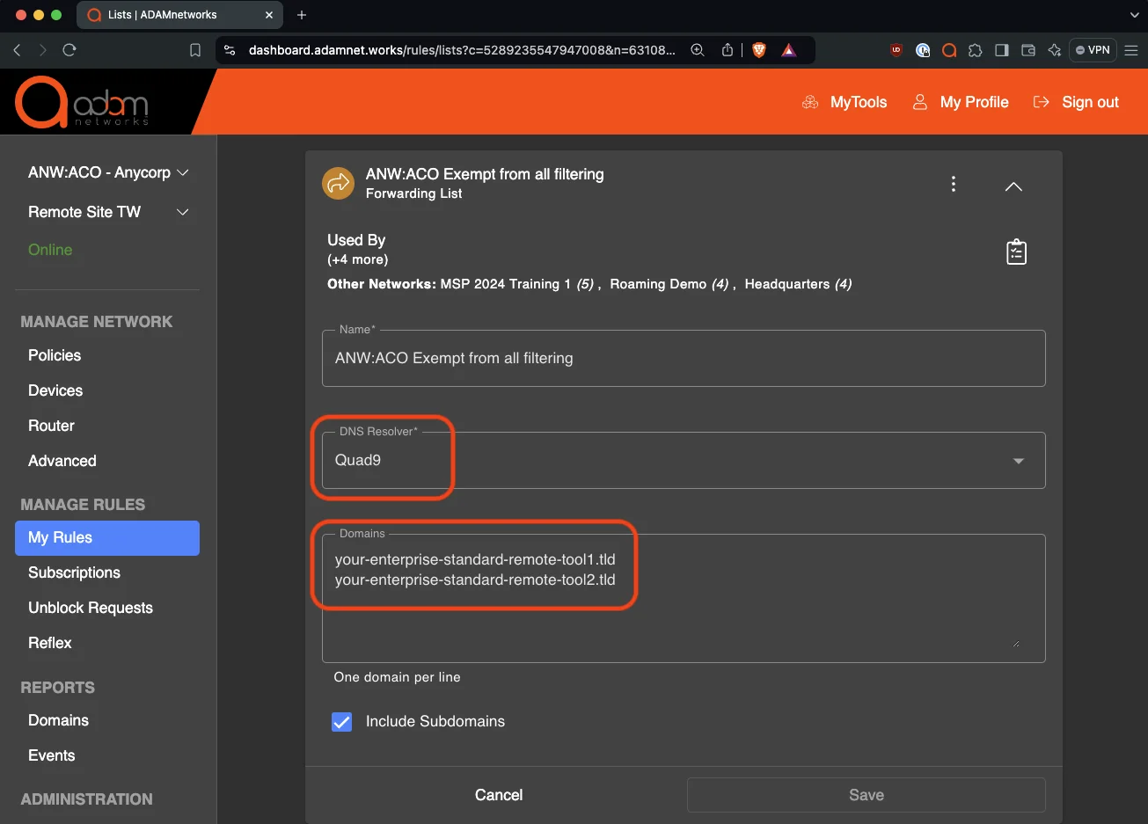Open the Brave wallet icon
The width and height of the screenshot is (1148, 824).
tap(1027, 50)
